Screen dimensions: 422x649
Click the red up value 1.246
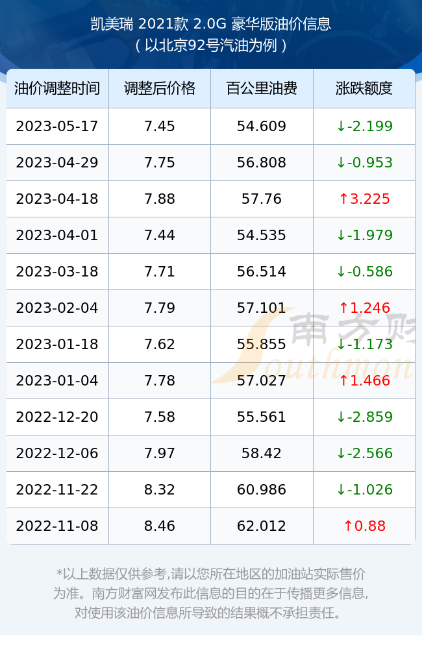pos(364,308)
